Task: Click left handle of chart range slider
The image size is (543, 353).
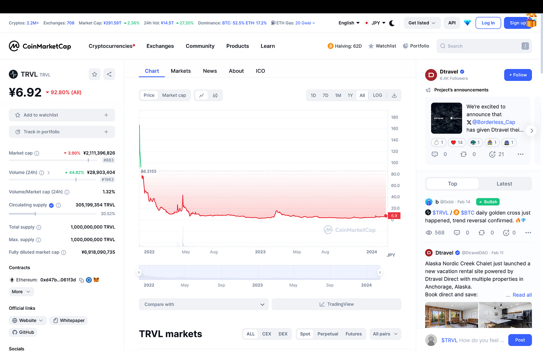Action: [139, 272]
